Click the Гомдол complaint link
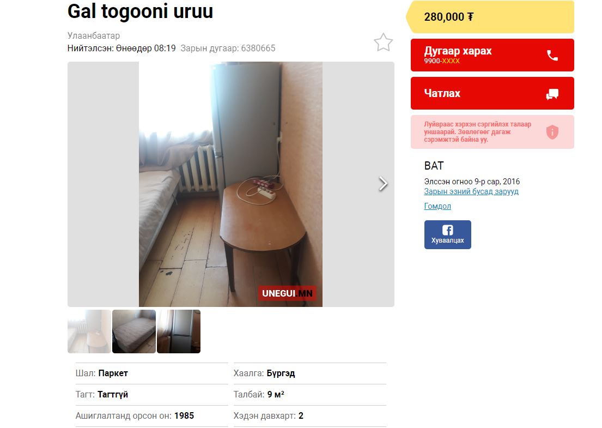Viewport: 602px width, 428px height. [x=437, y=206]
